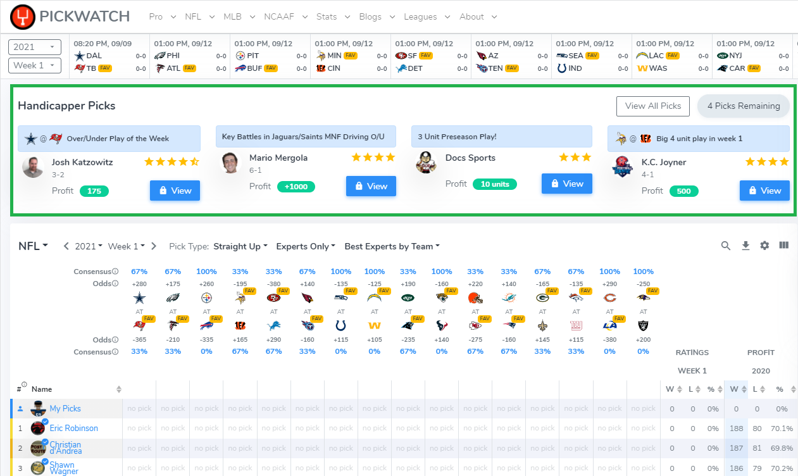Click Big 4 unit play banner
Image resolution: width=798 pixels, height=476 pixels.
click(699, 139)
